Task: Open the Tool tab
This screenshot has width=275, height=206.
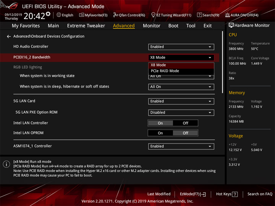Action: 191,26
